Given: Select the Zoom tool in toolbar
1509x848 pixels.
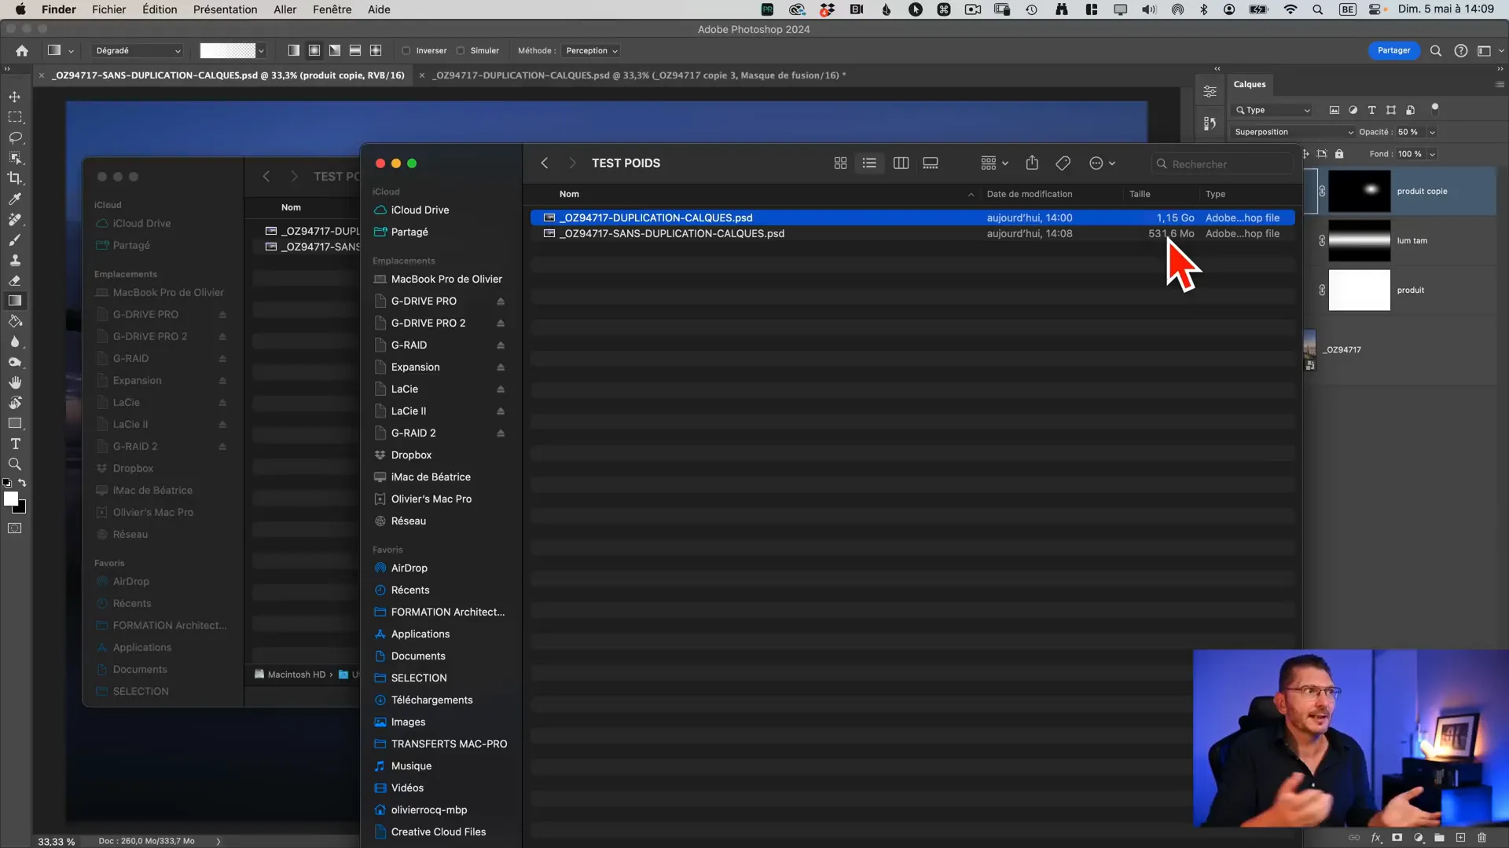Looking at the screenshot, I should point(15,464).
